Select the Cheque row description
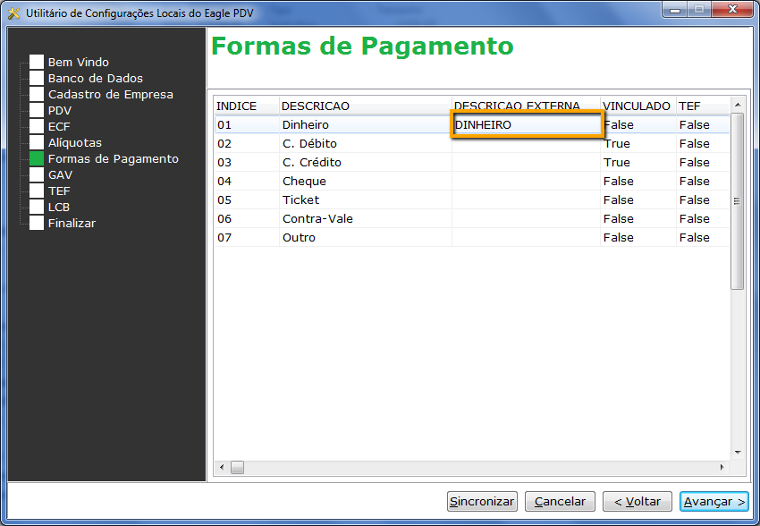 click(366, 182)
